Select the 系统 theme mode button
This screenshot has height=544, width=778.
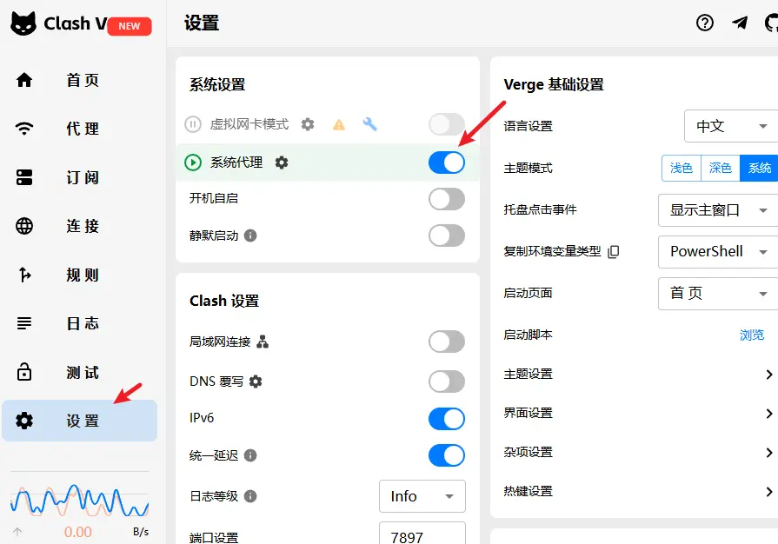coord(759,168)
